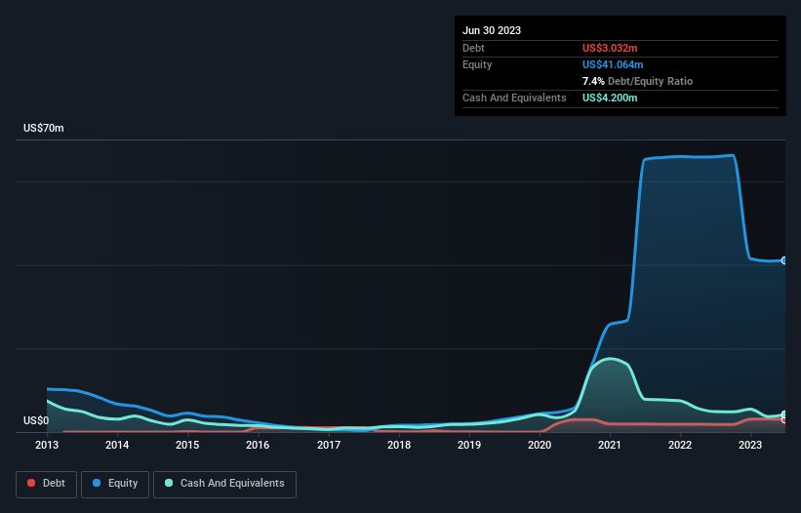Viewport: 801px width, 513px height.
Task: Click the 2017 x-axis label
Action: point(329,445)
